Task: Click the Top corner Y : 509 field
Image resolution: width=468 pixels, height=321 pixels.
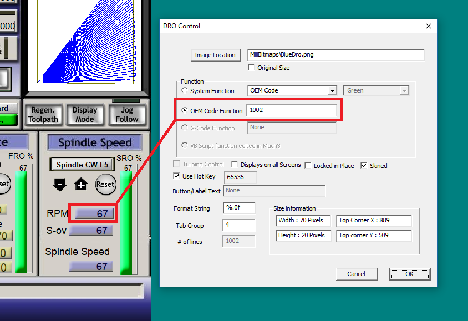Action: pyautogui.click(x=374, y=236)
